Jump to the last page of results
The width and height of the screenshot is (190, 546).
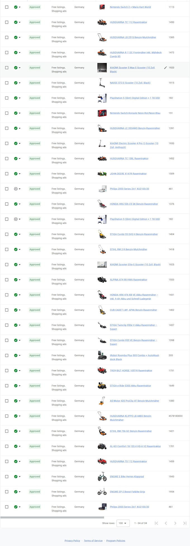pos(185,523)
